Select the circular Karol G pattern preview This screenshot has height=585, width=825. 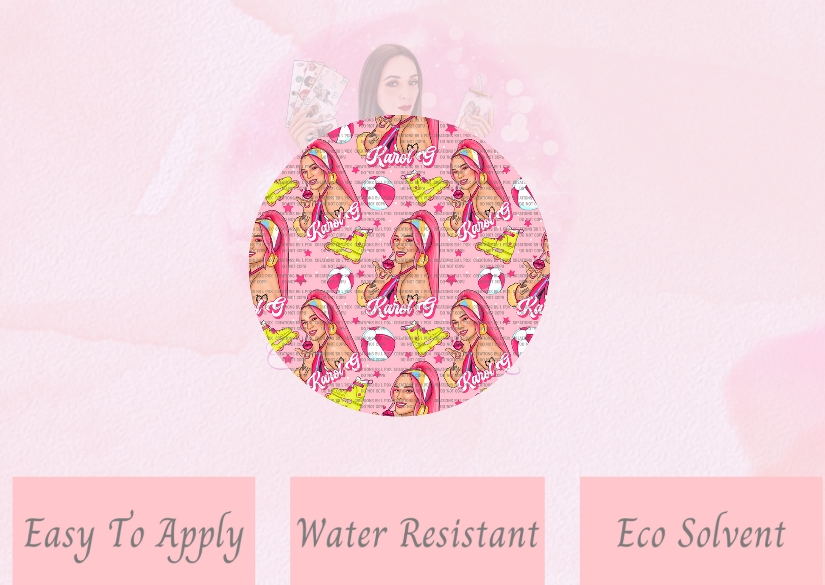tap(399, 266)
